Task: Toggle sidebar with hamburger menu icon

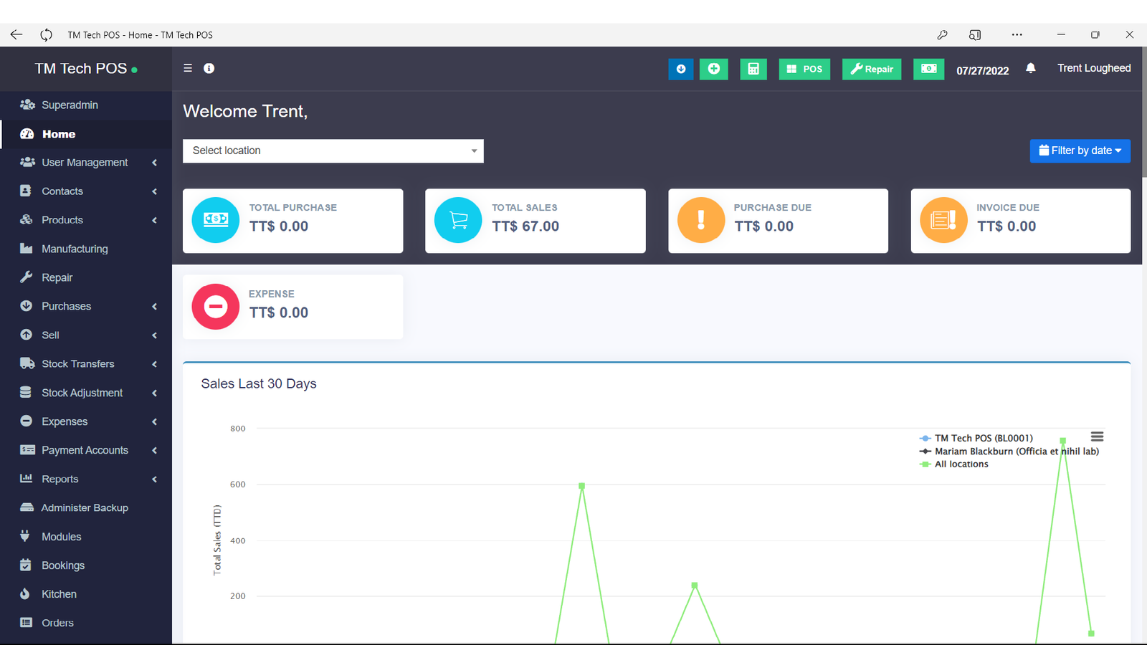Action: coord(188,68)
